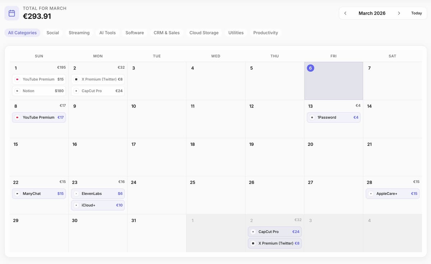Click the AppleCare+ icon on March 28
The image size is (431, 264).
point(371,193)
